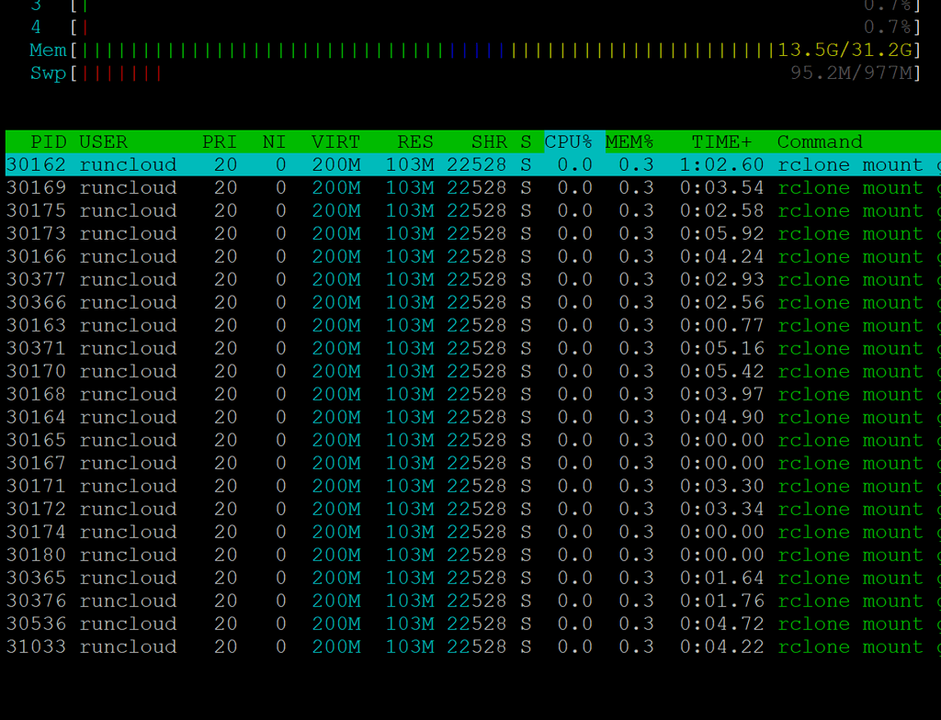This screenshot has height=720, width=941.
Task: Select process with PID 30366
Action: click(473, 302)
